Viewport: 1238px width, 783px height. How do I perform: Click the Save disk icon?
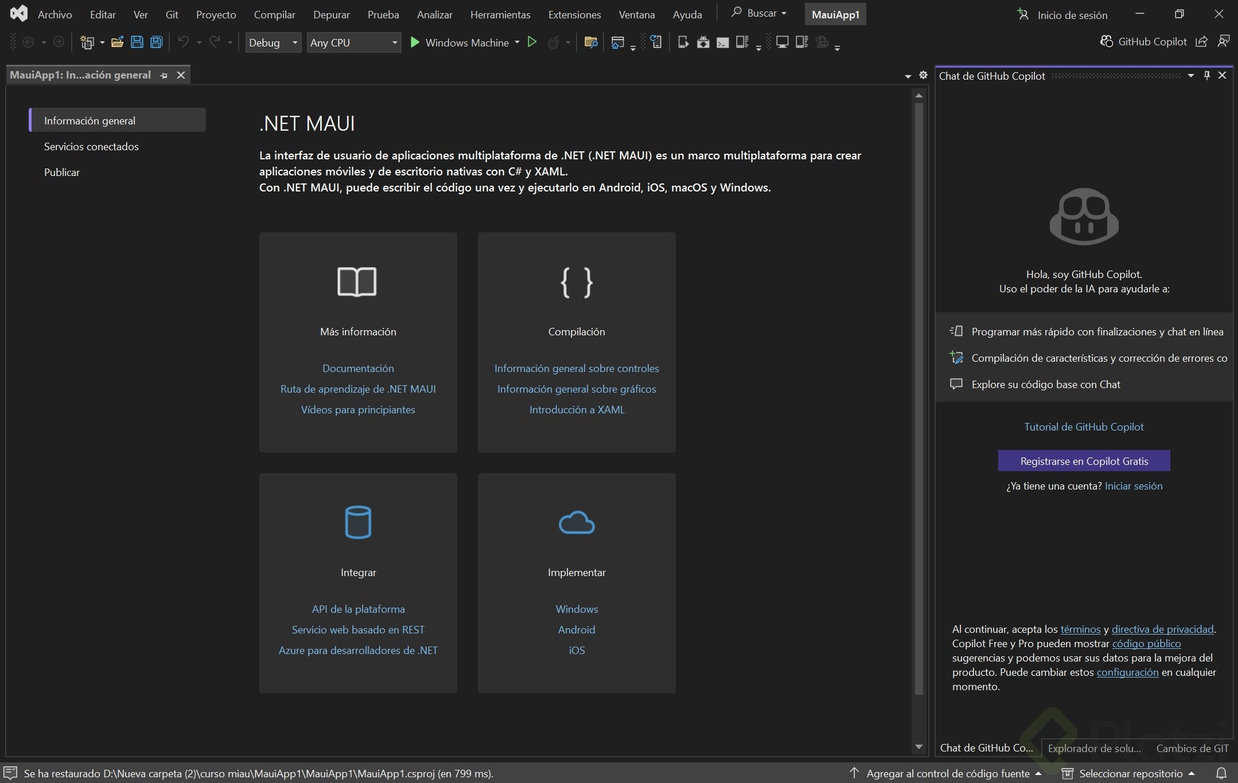[x=137, y=42]
